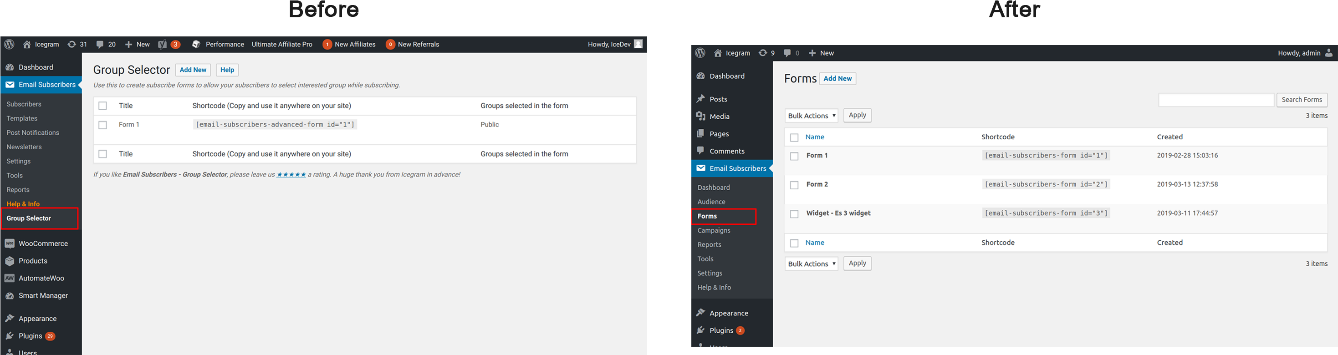This screenshot has height=355, width=1338.
Task: Open the Templates submenu item
Action: pyautogui.click(x=22, y=118)
